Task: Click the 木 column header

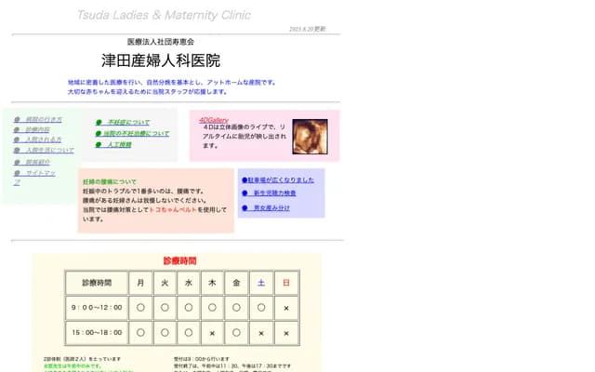Action: [x=212, y=283]
